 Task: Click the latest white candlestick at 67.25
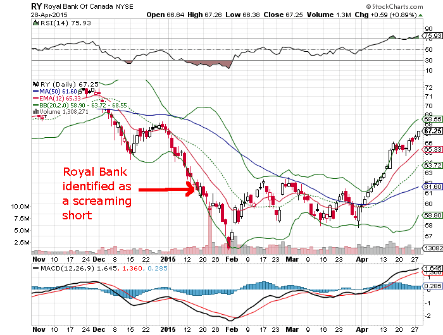point(418,134)
